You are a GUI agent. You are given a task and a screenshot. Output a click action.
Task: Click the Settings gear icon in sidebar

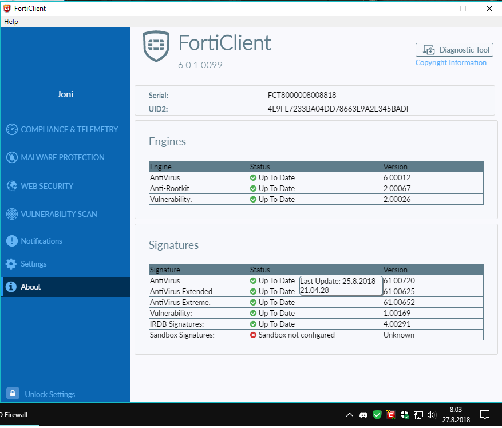pyautogui.click(x=11, y=264)
